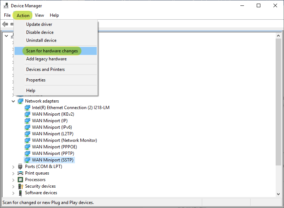Select the Security devices label

click(40, 186)
